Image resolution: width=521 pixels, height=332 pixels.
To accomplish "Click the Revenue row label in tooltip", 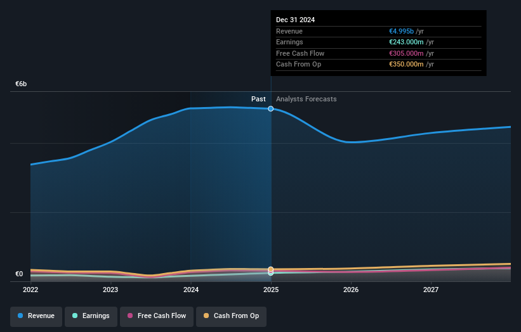I will (x=289, y=31).
